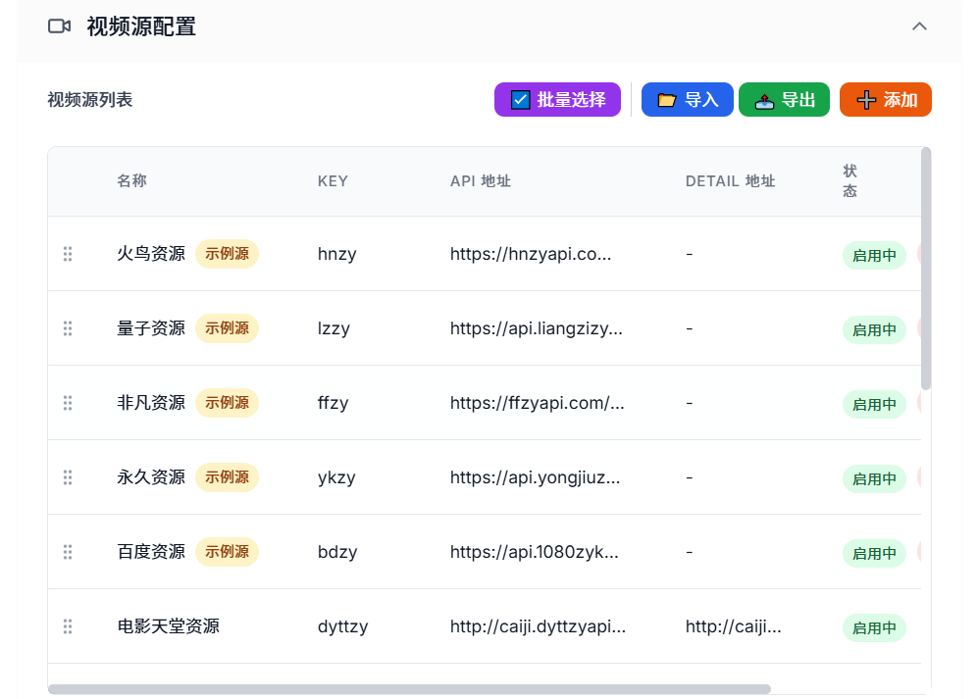978x699 pixels.
Task: Click the 添加 add source button
Action: point(885,100)
